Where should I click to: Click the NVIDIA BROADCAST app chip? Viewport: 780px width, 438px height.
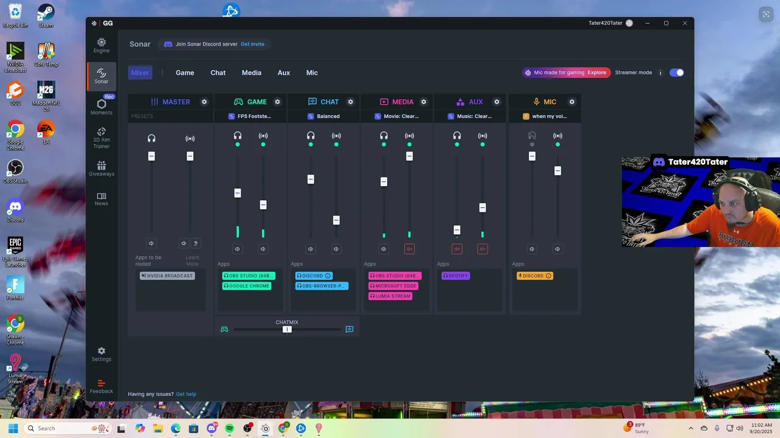pyautogui.click(x=167, y=276)
